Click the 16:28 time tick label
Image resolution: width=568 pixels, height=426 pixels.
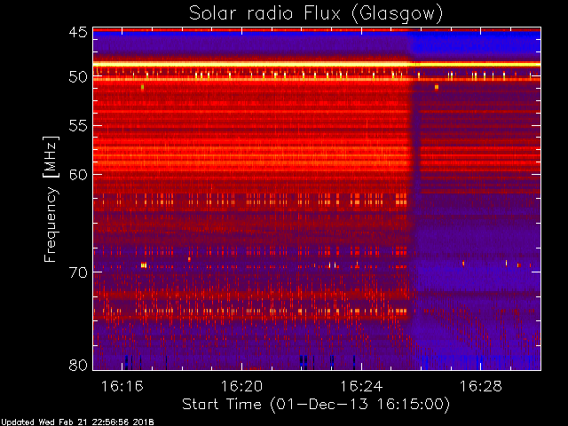coord(481,386)
